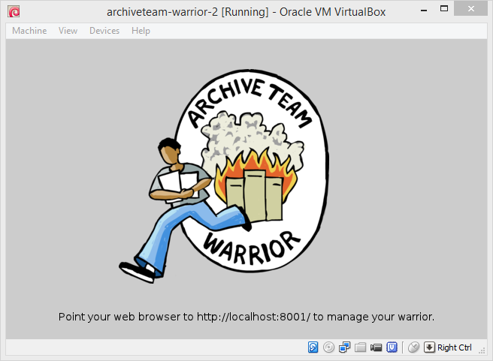Click the mouse integration status icon

(x=413, y=347)
